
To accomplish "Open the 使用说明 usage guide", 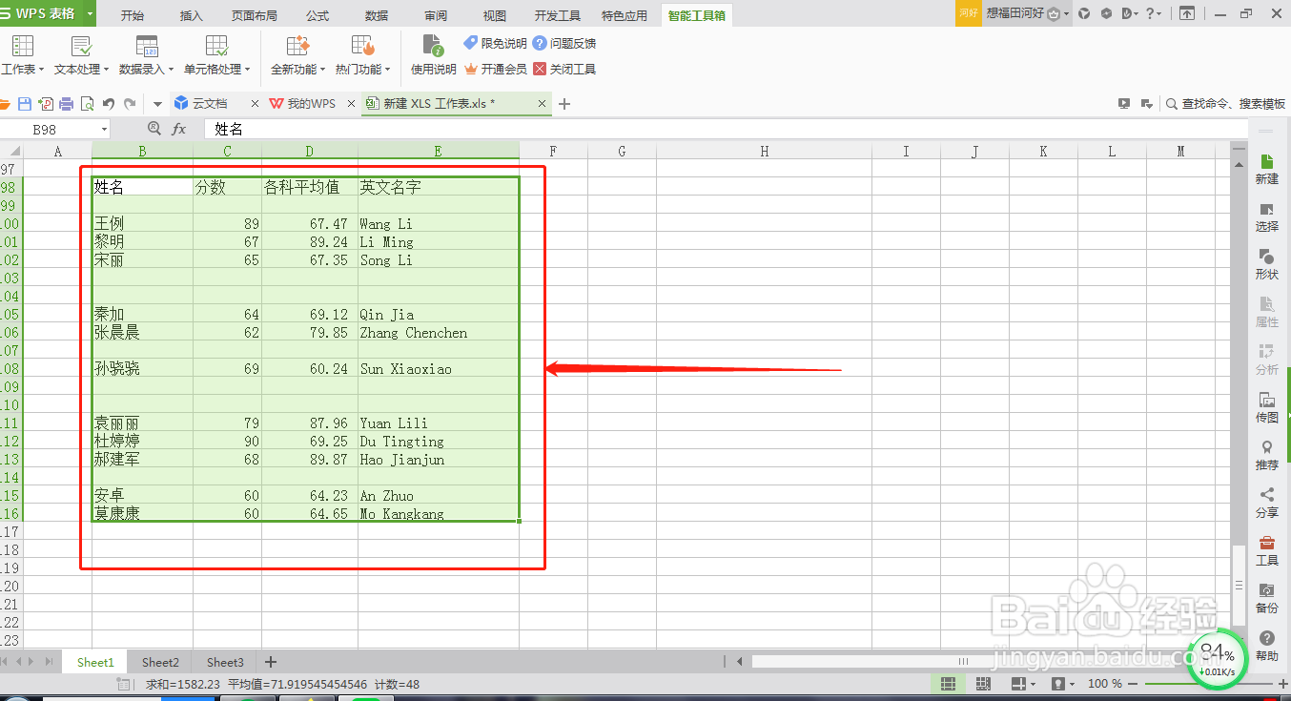I will click(x=433, y=55).
